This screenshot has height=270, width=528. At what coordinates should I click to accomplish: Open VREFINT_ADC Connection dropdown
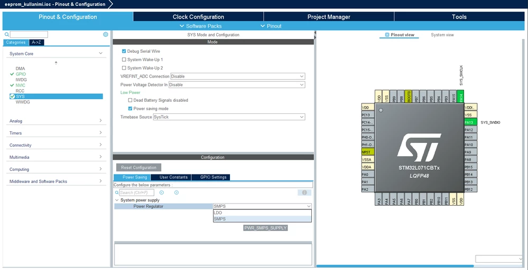(238, 76)
